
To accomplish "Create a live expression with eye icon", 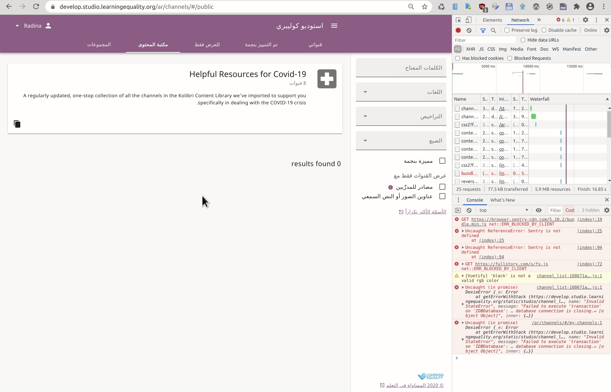I will click(539, 210).
